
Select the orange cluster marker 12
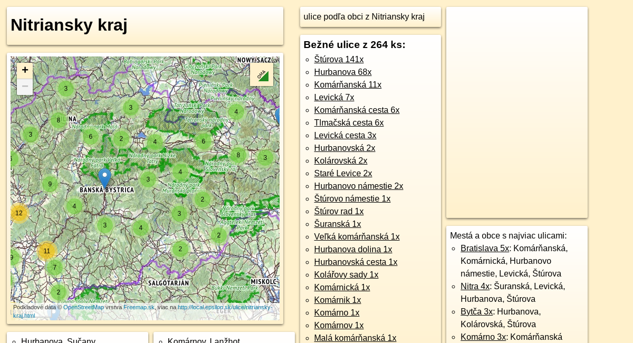[x=19, y=213]
